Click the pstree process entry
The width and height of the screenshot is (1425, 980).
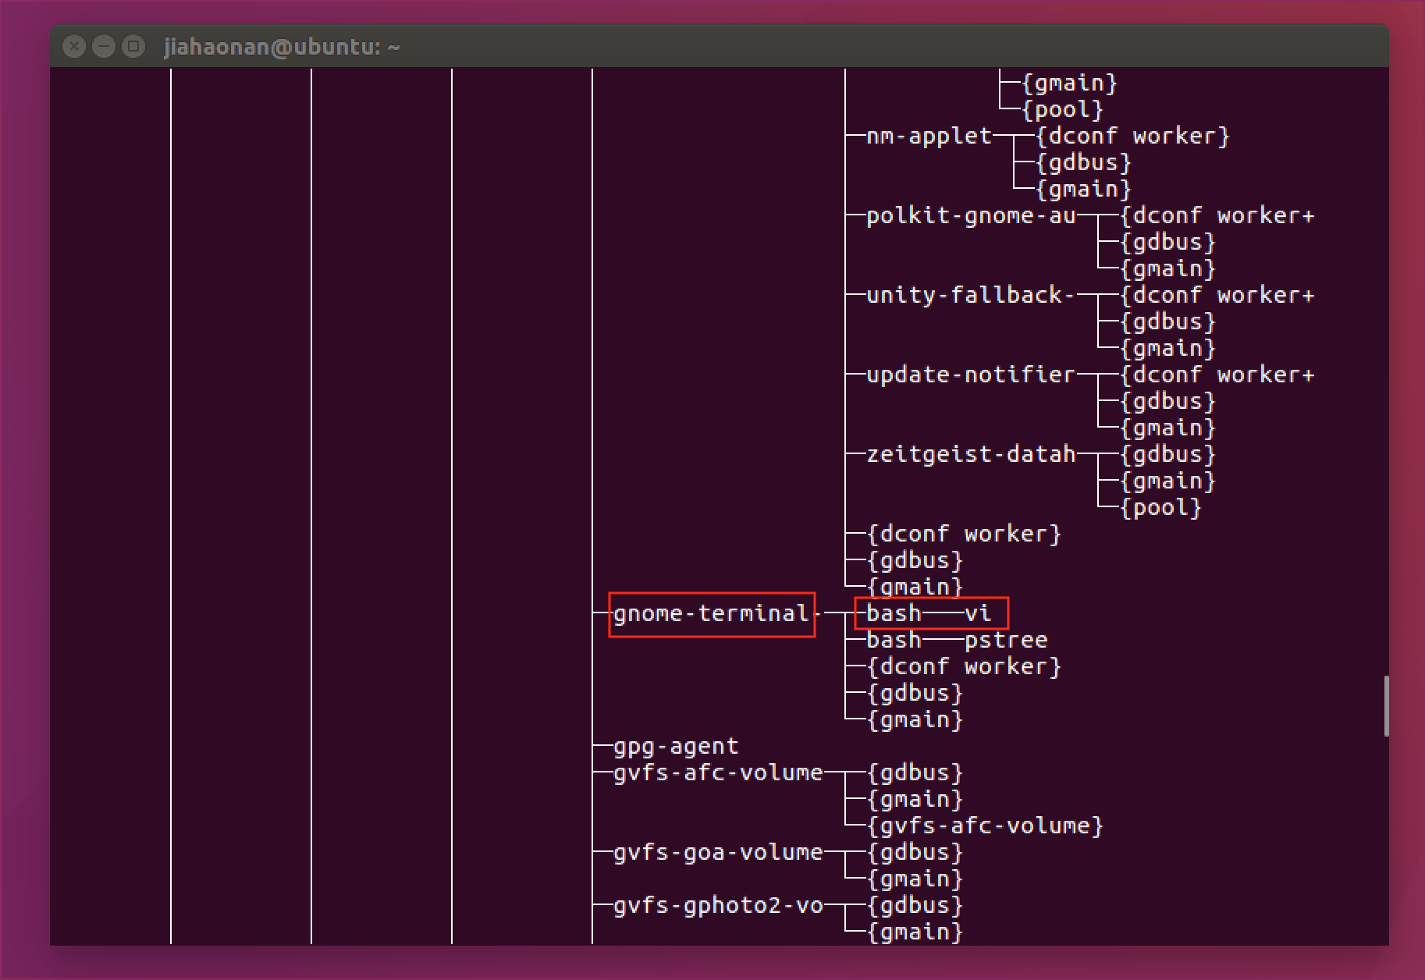tap(1006, 641)
